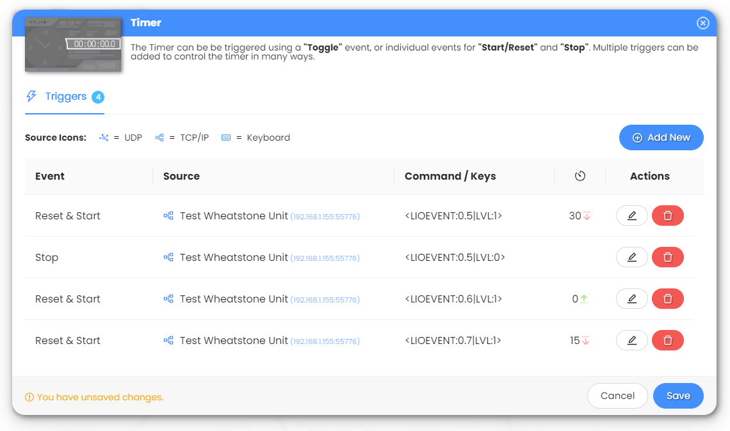Edit the LIOEVENT:0.7|LVL:1 trigger

point(631,341)
